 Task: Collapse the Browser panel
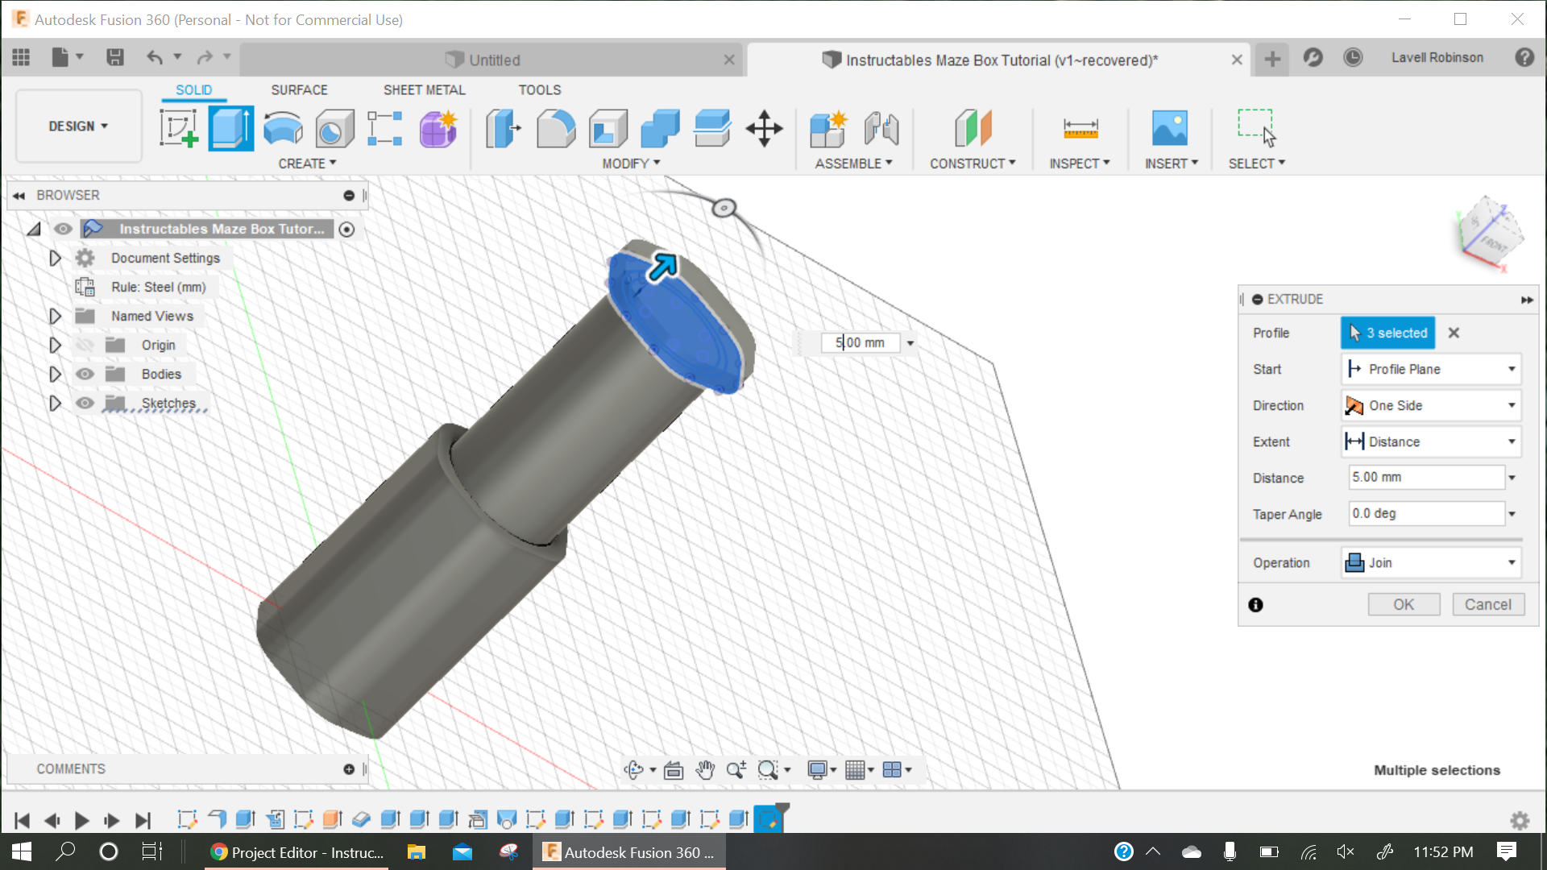click(x=19, y=195)
